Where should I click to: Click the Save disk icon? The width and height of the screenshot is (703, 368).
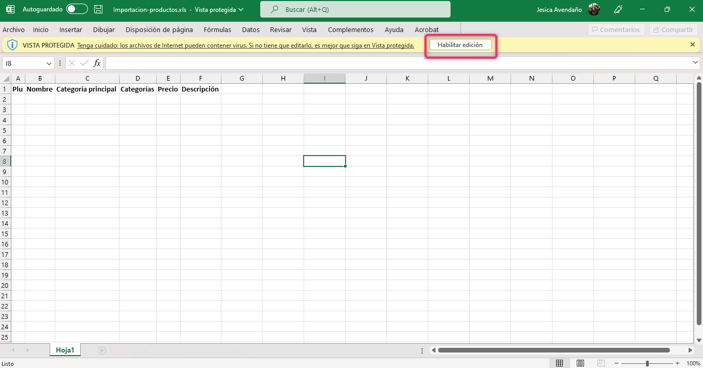98,9
